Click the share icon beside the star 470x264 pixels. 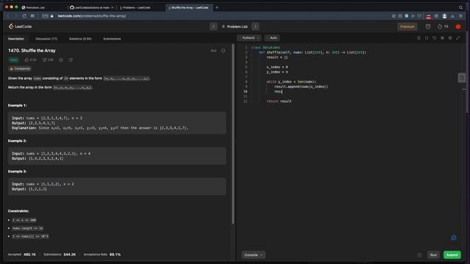tap(70, 60)
